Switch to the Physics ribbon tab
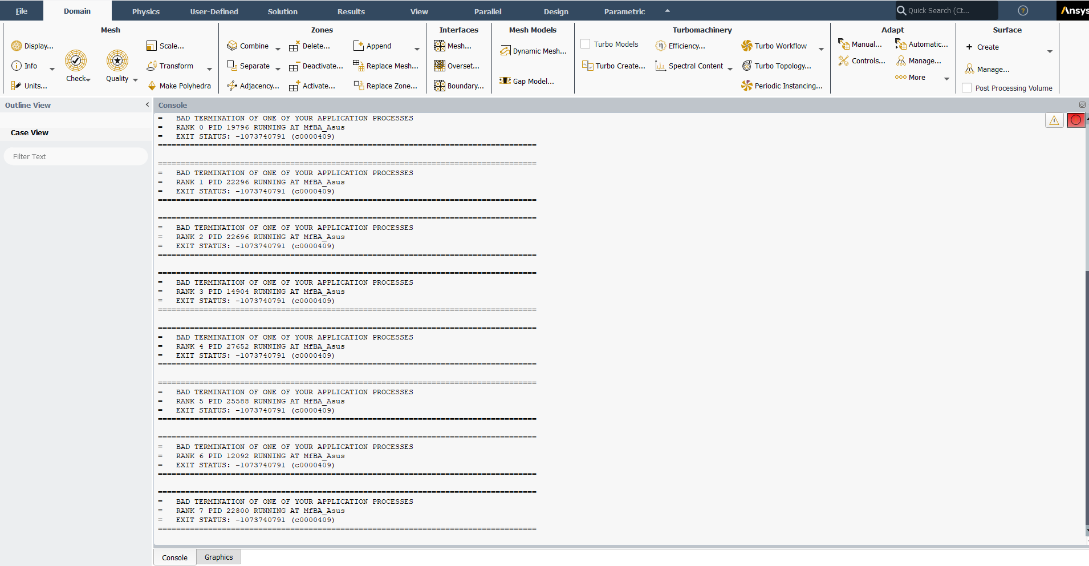Image resolution: width=1089 pixels, height=566 pixels. [146, 11]
